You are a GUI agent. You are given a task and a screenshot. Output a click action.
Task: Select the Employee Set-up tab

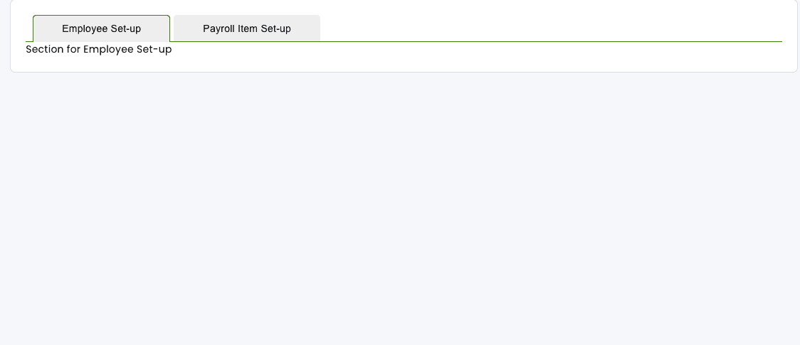101,28
